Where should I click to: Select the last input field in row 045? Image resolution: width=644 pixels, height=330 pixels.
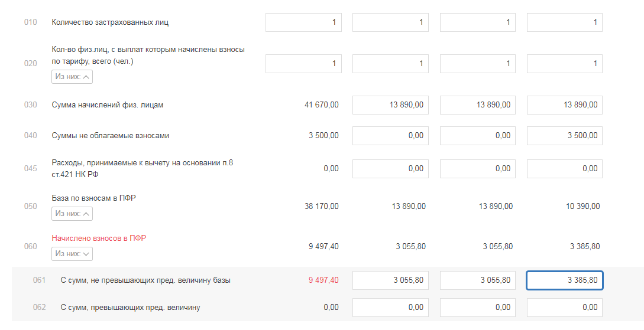[564, 169]
